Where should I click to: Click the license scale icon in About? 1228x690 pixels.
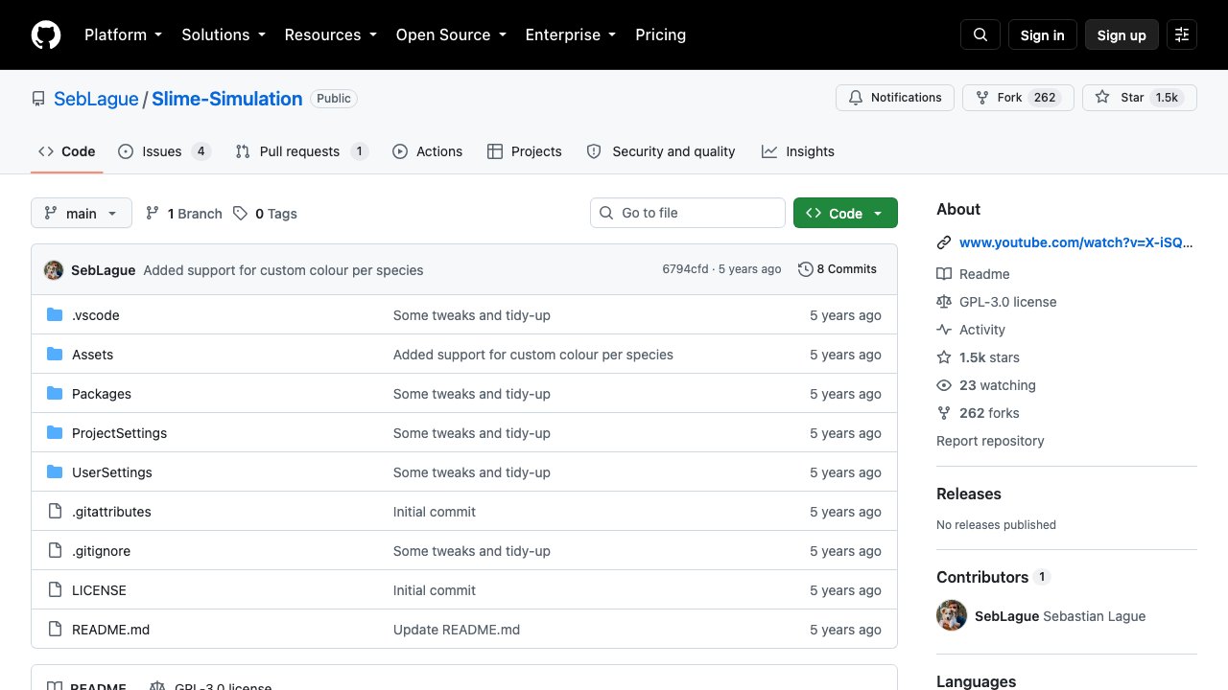[944, 302]
